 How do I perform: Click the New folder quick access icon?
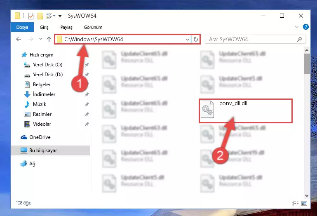pyautogui.click(x=40, y=16)
